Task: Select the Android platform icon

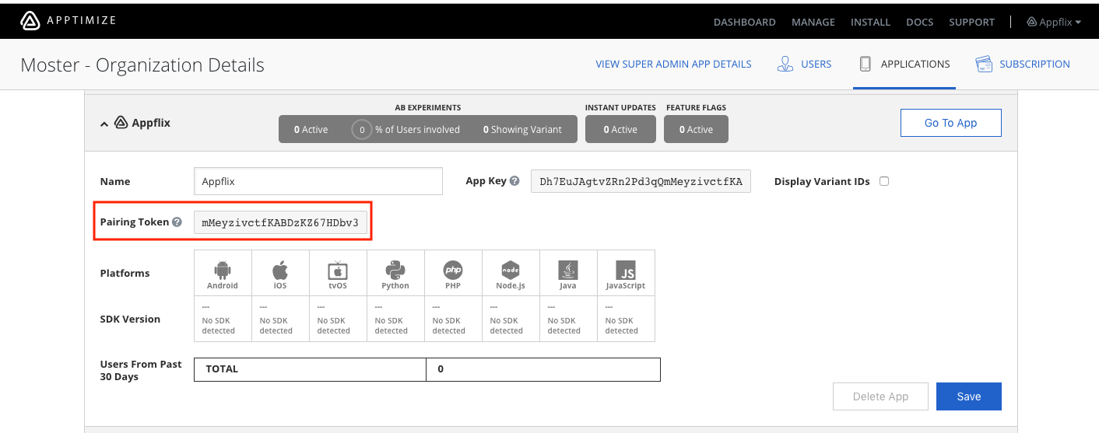Action: [x=223, y=271]
